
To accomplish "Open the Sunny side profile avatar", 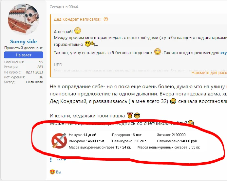I will pyautogui.click(x=24, y=19).
